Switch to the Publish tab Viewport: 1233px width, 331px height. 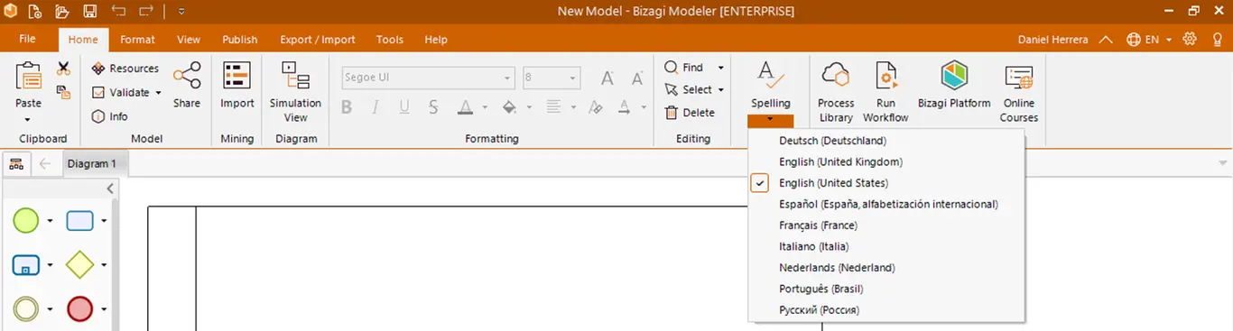(240, 40)
